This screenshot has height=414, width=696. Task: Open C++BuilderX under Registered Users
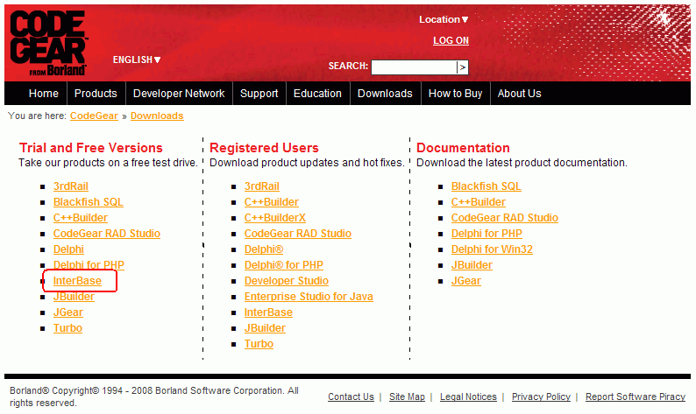(x=274, y=218)
